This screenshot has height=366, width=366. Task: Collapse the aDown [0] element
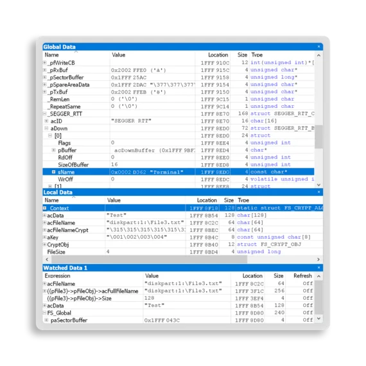point(50,135)
